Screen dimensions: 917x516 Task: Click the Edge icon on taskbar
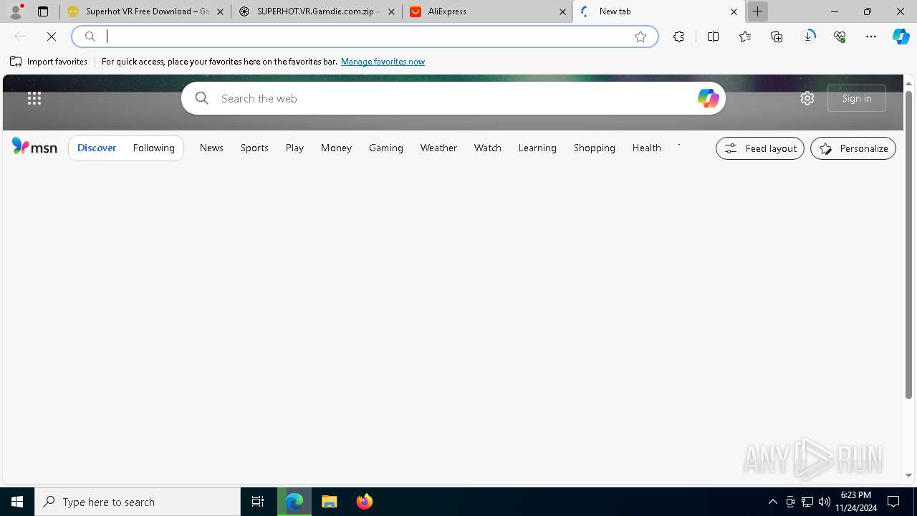pos(294,502)
